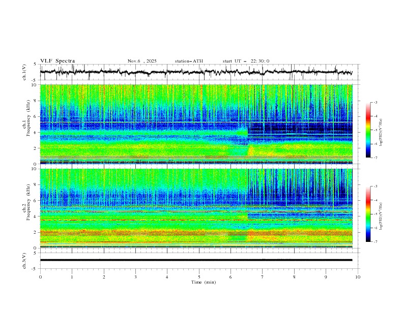The image size is (403, 311).
Task: Click the "1" tick on the Time axis
Action: click(72, 277)
